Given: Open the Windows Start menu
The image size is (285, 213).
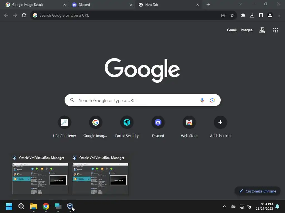Looking at the screenshot, I should tap(9, 206).
